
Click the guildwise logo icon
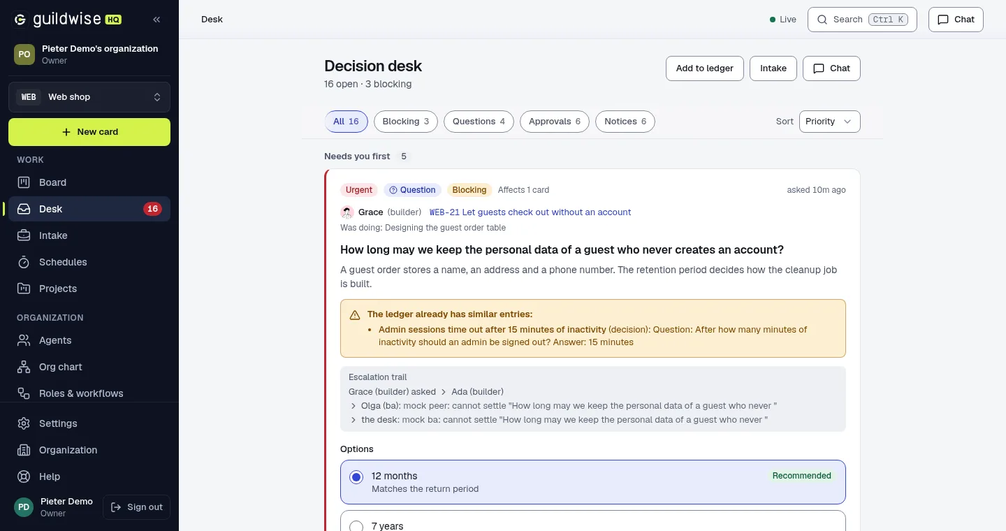[x=20, y=20]
